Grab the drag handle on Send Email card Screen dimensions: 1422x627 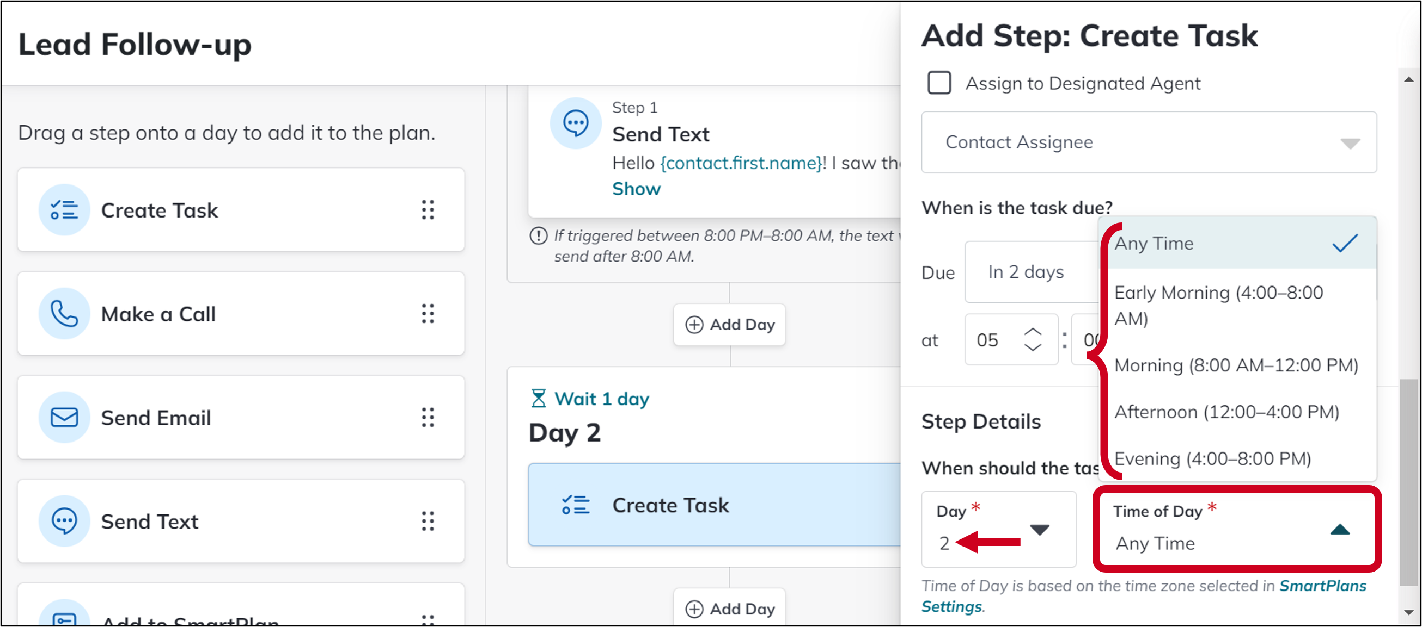tap(428, 417)
